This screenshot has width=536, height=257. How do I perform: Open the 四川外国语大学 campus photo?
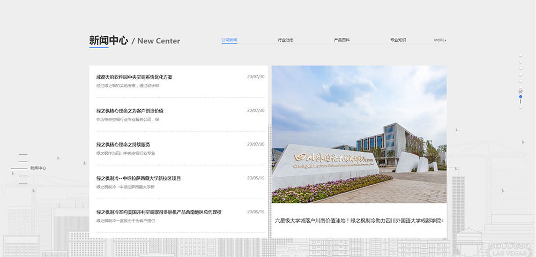pyautogui.click(x=359, y=134)
